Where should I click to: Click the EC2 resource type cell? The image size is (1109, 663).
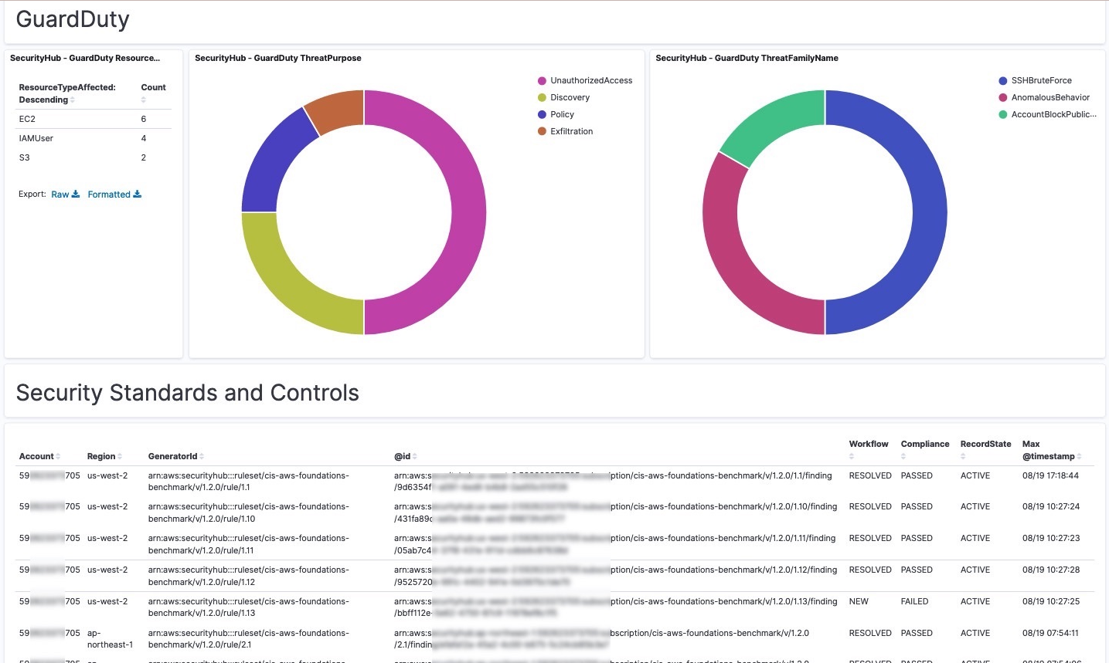point(27,119)
